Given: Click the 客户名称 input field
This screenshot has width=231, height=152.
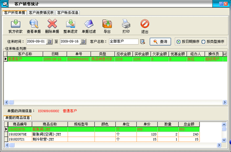Looking at the screenshot, I should [123, 42].
